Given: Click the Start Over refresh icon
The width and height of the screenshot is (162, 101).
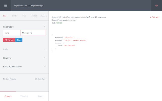Looking at the screenshot, I should coord(36,79).
